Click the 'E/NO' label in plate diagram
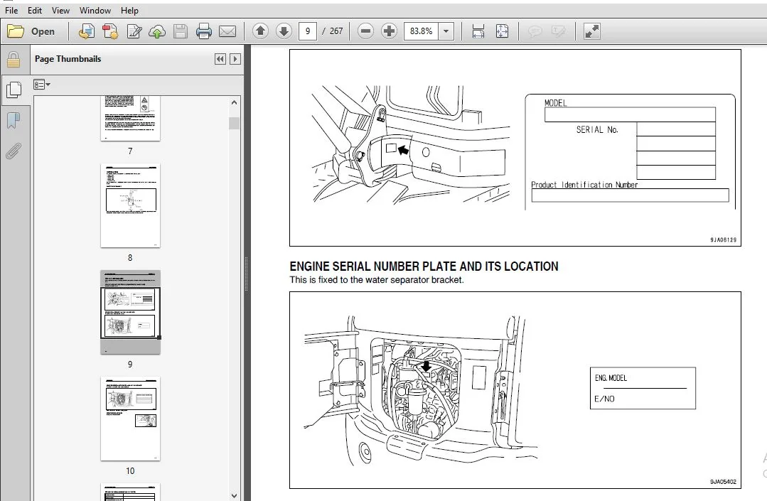The height and width of the screenshot is (501, 767). [605, 399]
